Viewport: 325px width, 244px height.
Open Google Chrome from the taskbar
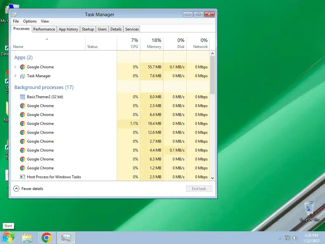[x=47, y=238]
